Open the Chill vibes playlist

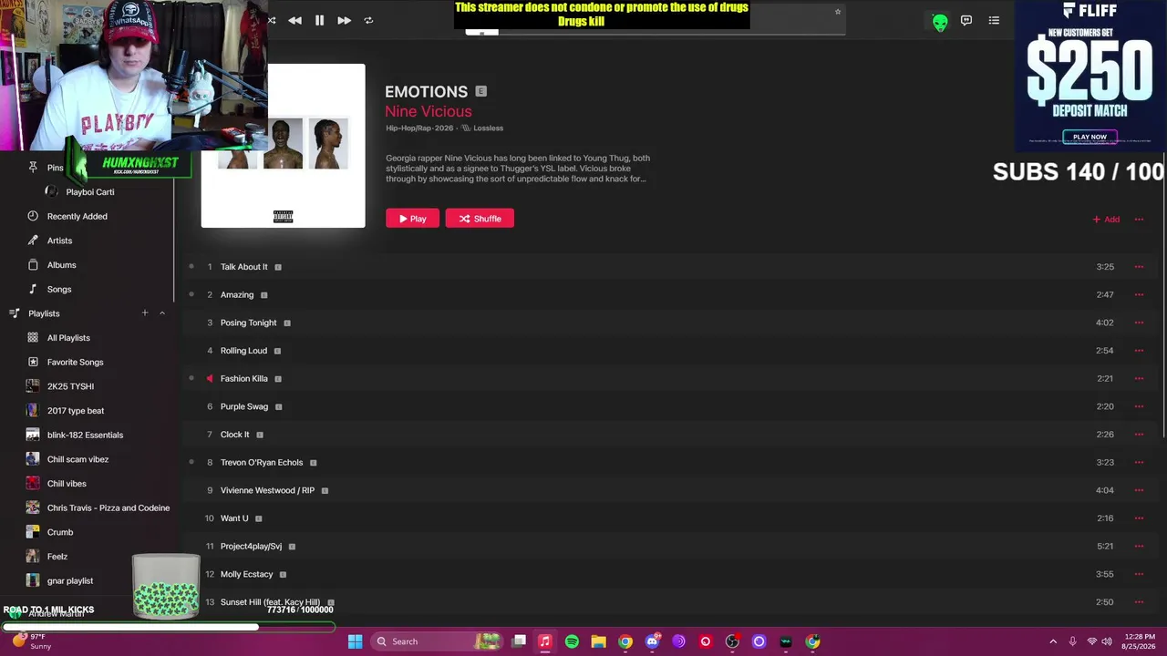pyautogui.click(x=67, y=484)
